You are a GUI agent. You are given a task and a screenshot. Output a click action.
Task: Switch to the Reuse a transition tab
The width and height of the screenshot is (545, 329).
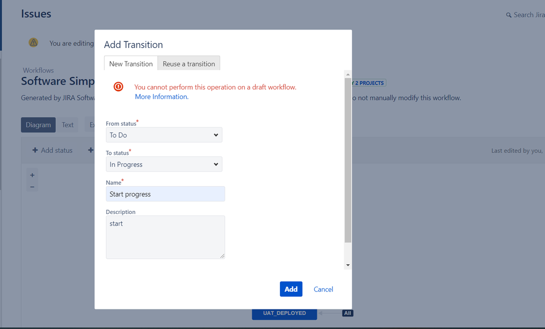tap(189, 63)
